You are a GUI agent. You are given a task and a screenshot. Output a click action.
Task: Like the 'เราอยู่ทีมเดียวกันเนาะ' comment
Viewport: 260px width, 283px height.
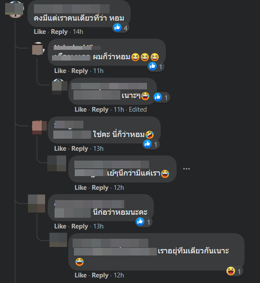80,275
